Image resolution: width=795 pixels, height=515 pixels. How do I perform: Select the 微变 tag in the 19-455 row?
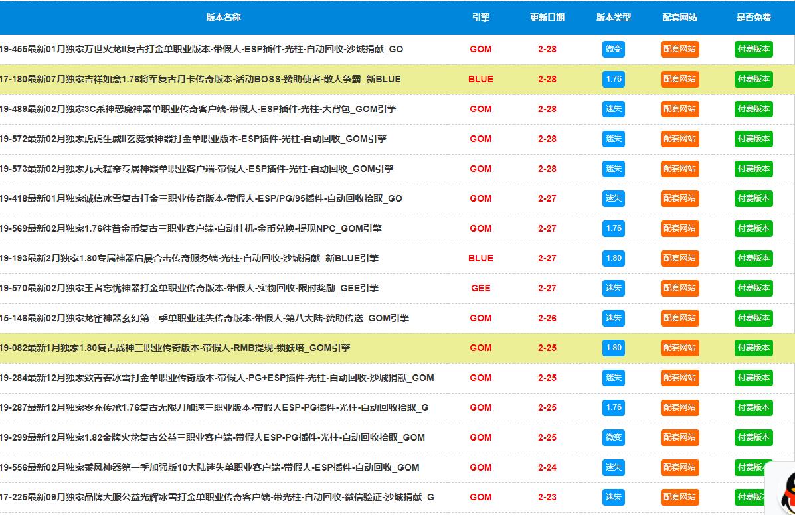(x=613, y=49)
